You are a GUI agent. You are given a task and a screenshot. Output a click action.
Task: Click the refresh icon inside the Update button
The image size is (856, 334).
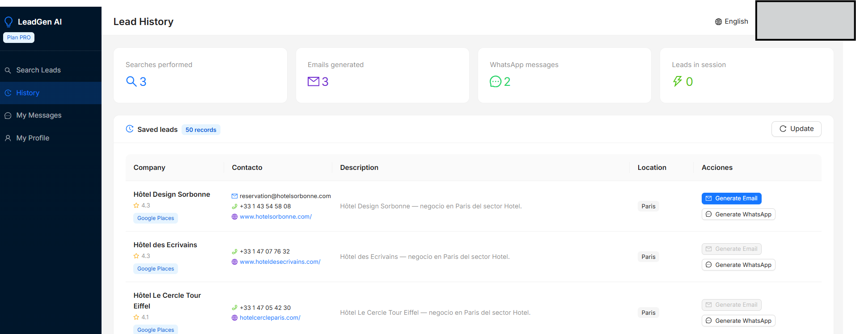[x=783, y=129]
